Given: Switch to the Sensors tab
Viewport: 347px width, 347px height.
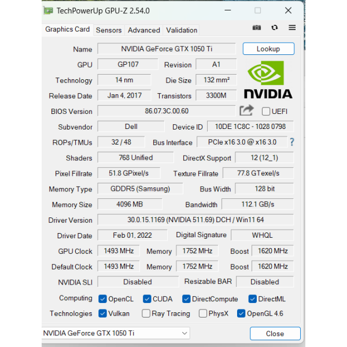Looking at the screenshot, I should 109,30.
